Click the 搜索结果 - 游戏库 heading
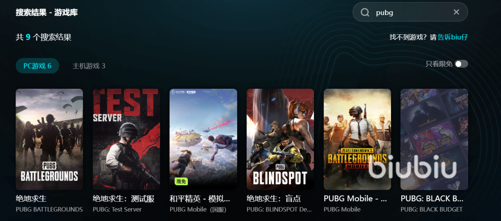This screenshot has height=221, width=501. pos(47,13)
